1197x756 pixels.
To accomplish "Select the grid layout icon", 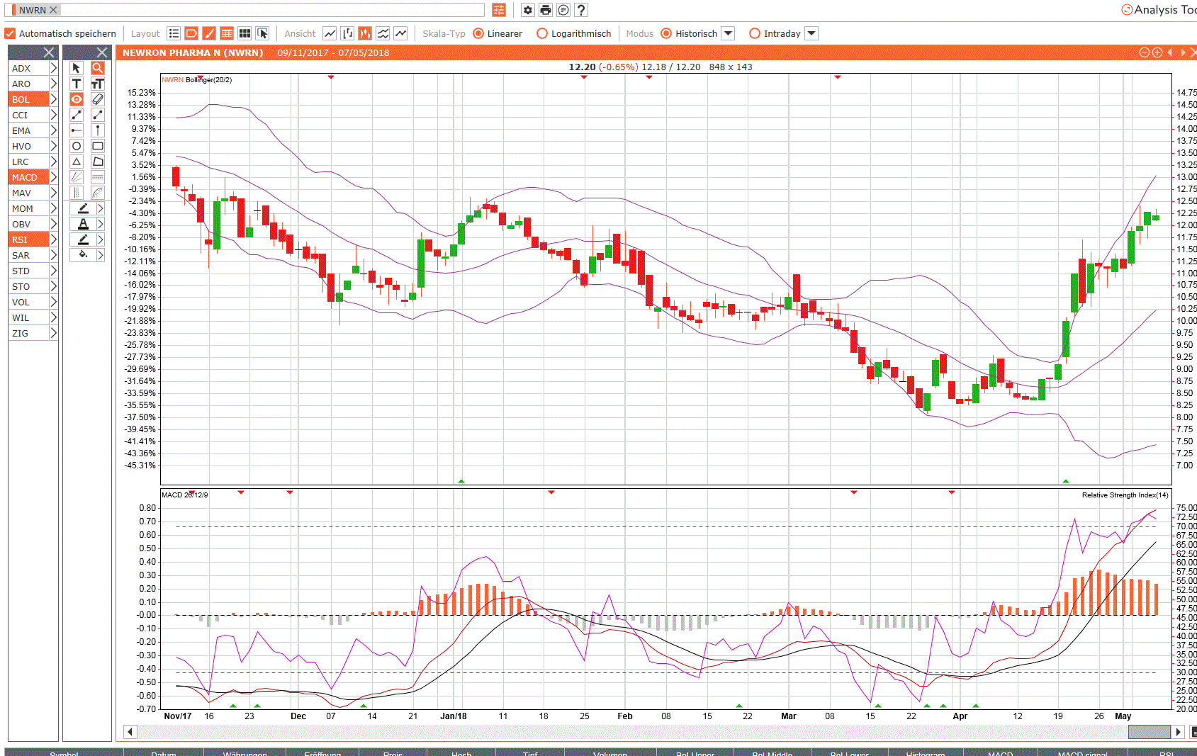I will click(x=245, y=33).
